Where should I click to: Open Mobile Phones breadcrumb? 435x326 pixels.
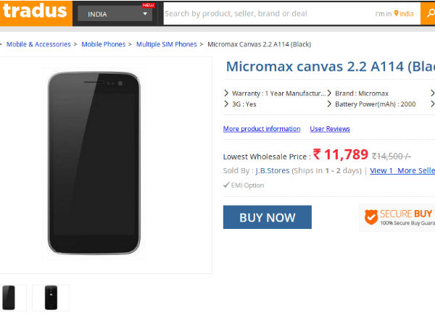[103, 44]
